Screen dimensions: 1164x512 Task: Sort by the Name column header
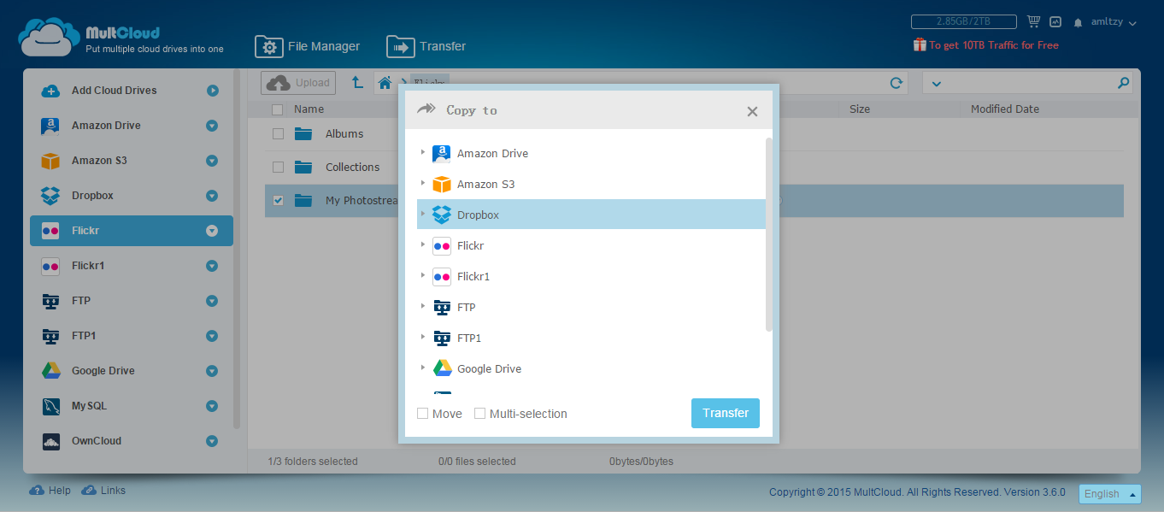[x=309, y=109]
